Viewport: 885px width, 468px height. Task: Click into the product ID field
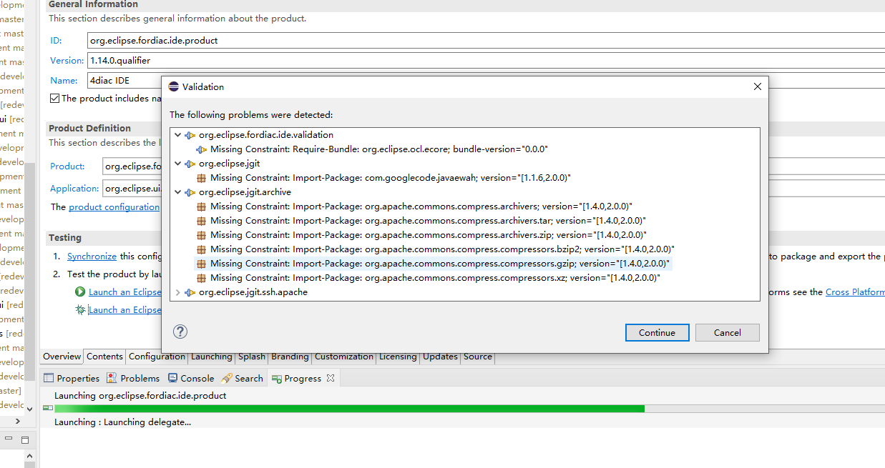pyautogui.click(x=486, y=40)
